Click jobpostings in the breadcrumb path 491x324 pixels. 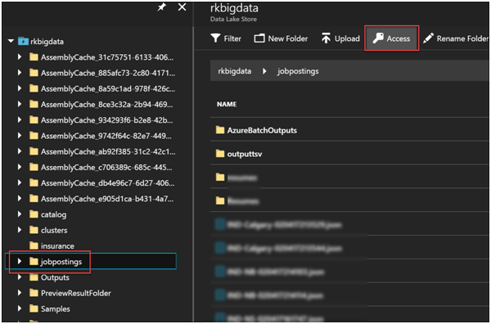298,71
